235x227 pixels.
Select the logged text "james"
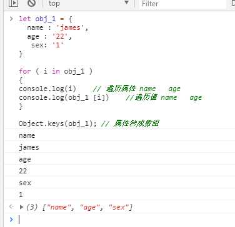(29, 147)
